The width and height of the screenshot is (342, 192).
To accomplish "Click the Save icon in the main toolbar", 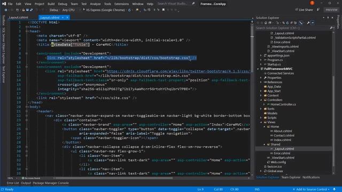I will click(x=27, y=10).
